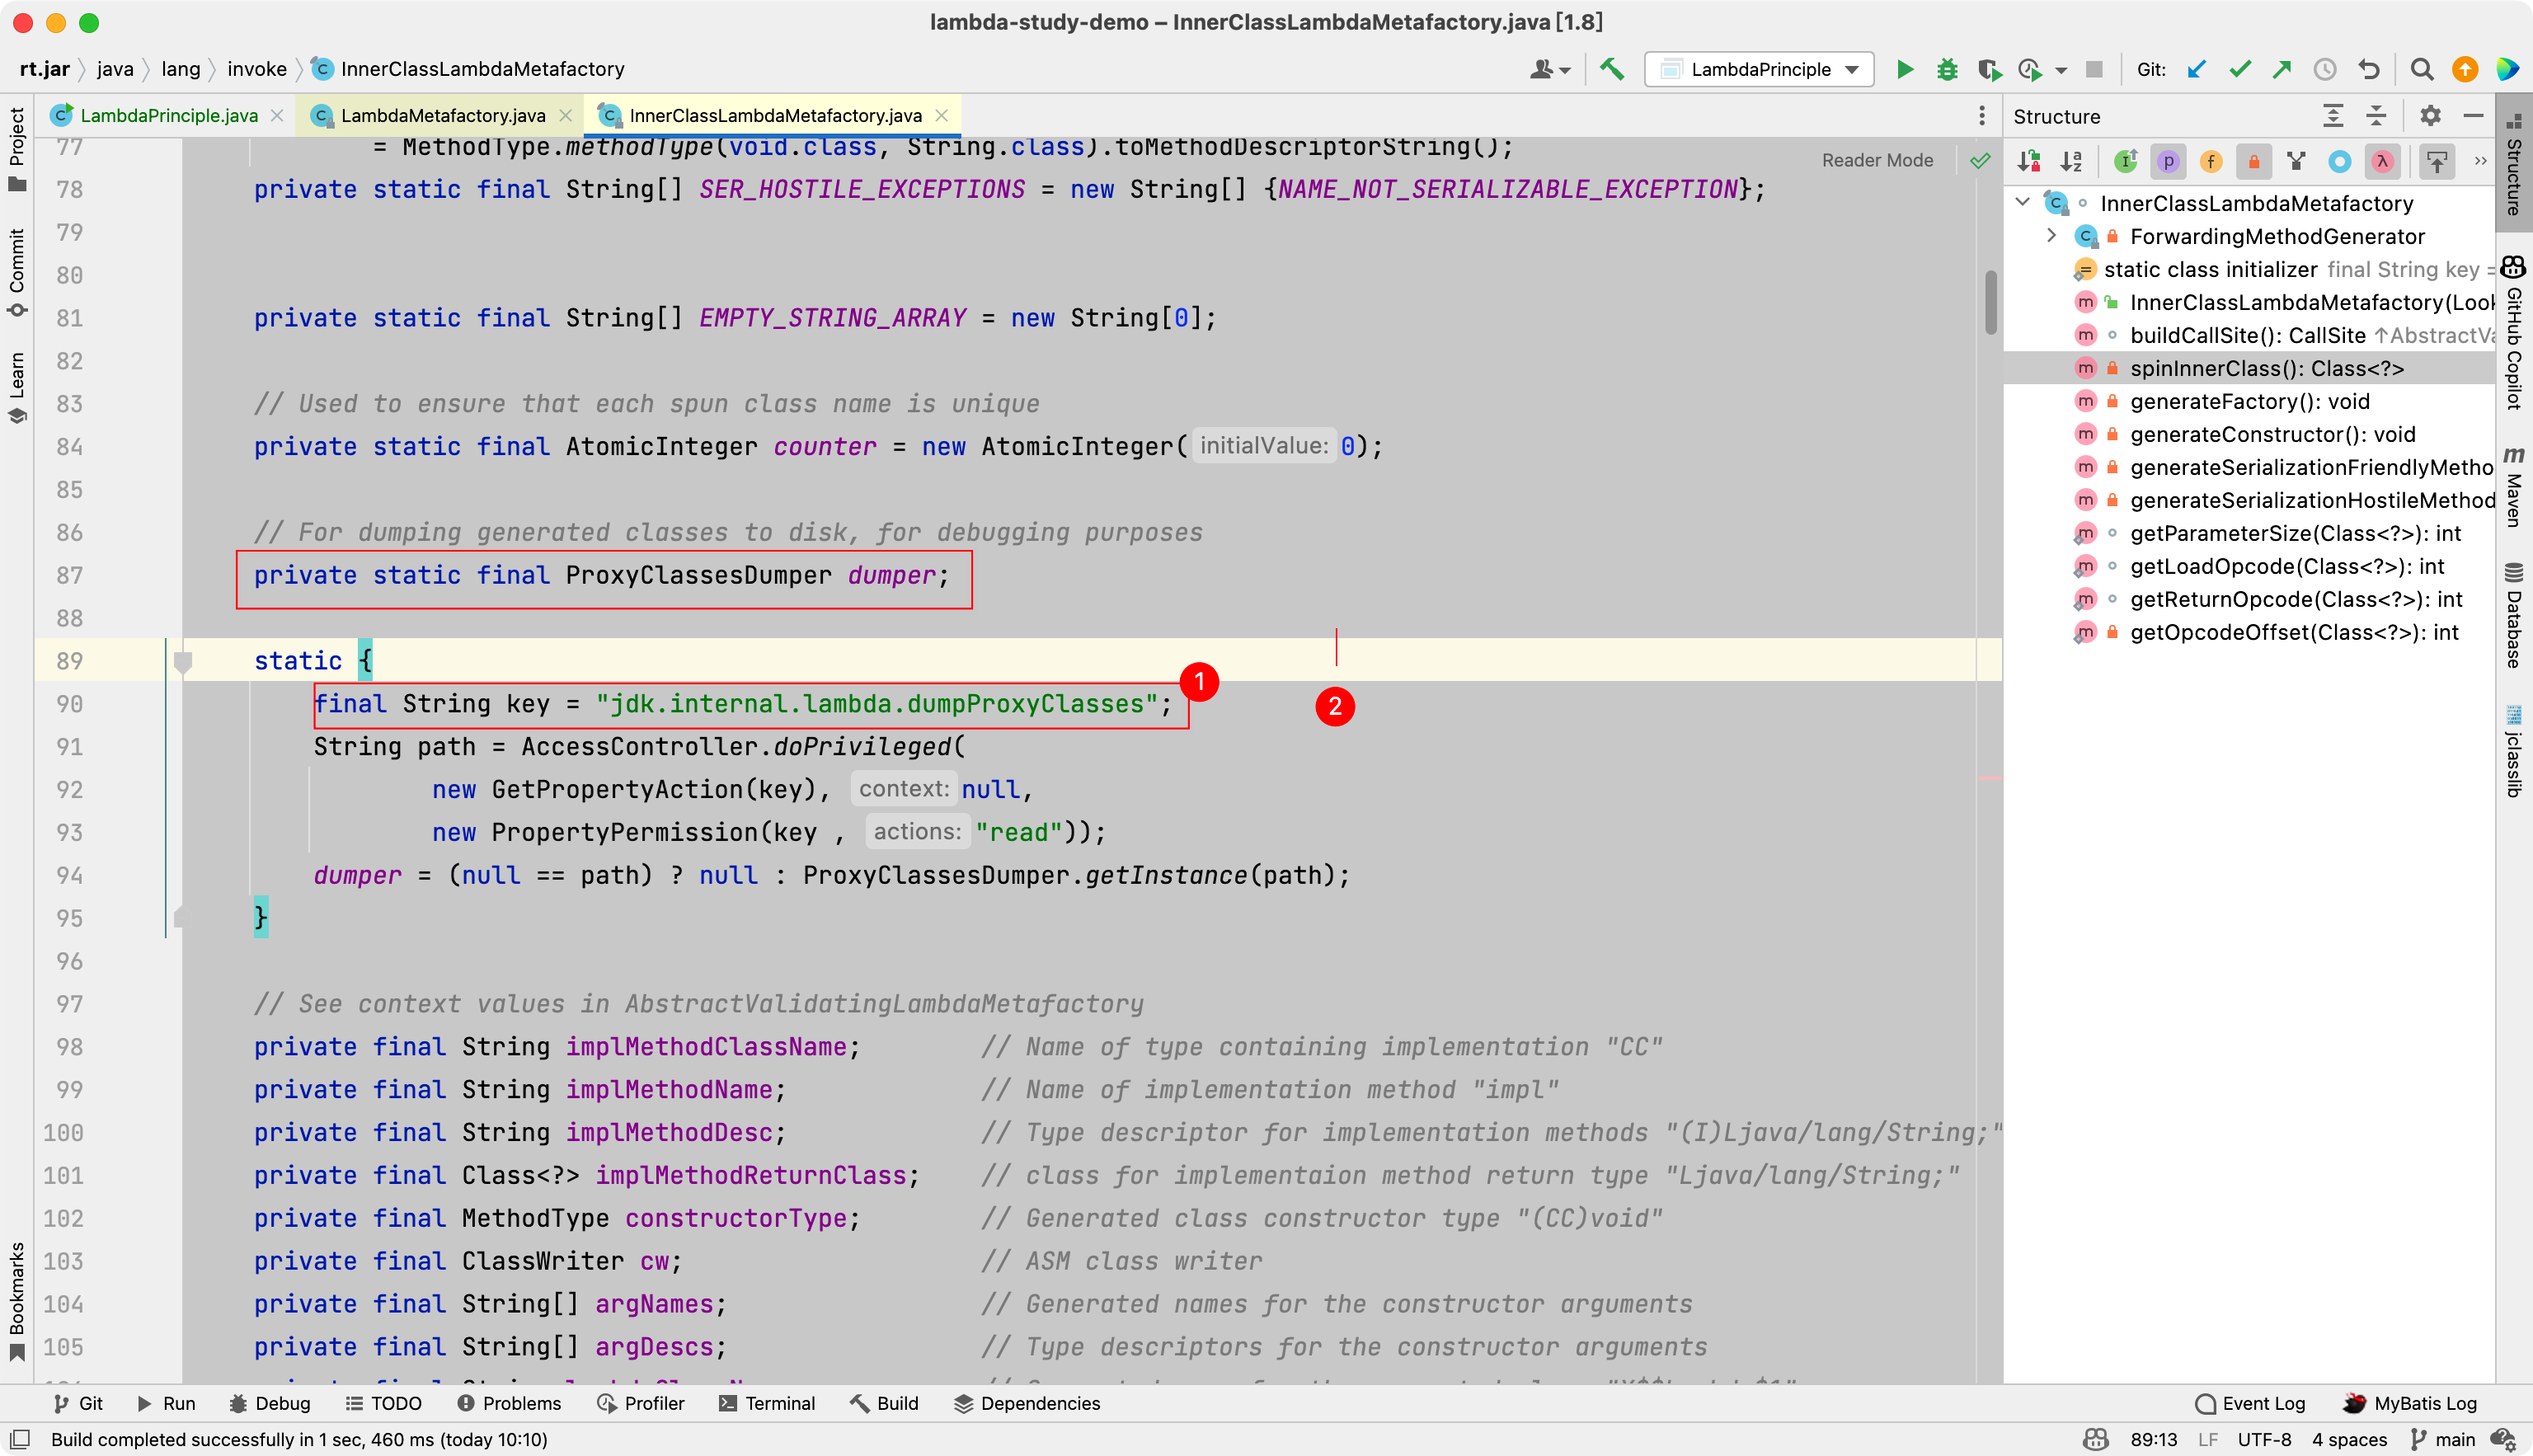Expand all nodes in Structure panel

[2332, 116]
